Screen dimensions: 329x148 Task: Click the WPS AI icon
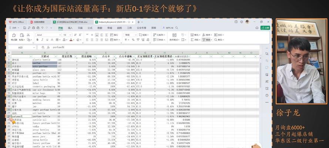coord(164,28)
